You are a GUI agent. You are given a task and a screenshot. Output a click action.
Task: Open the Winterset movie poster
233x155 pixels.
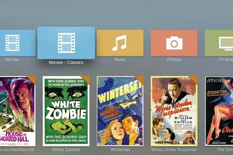tap(120, 111)
